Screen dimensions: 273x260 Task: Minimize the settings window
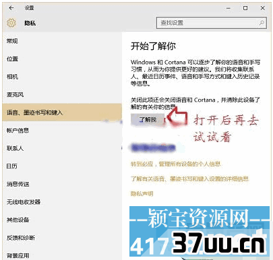point(229,8)
